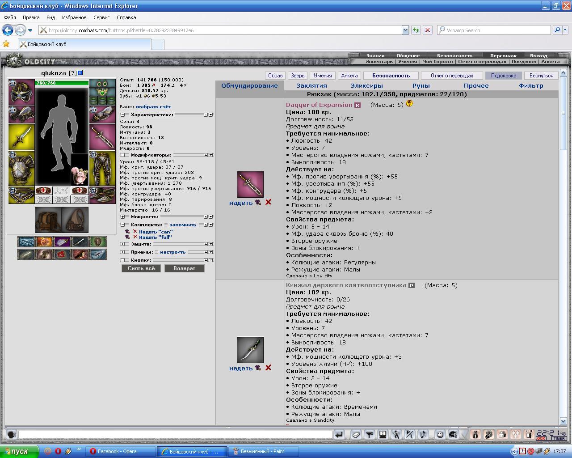Open the Избранное menu

tap(74, 17)
